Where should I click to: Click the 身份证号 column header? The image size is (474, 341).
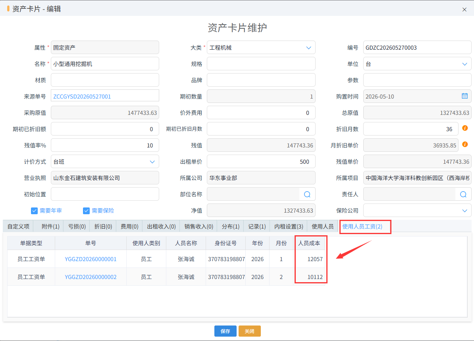point(225,243)
